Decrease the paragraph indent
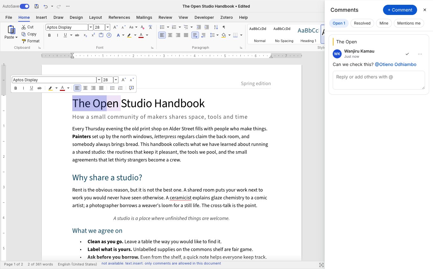The height and width of the screenshot is (269, 433). pos(199,27)
